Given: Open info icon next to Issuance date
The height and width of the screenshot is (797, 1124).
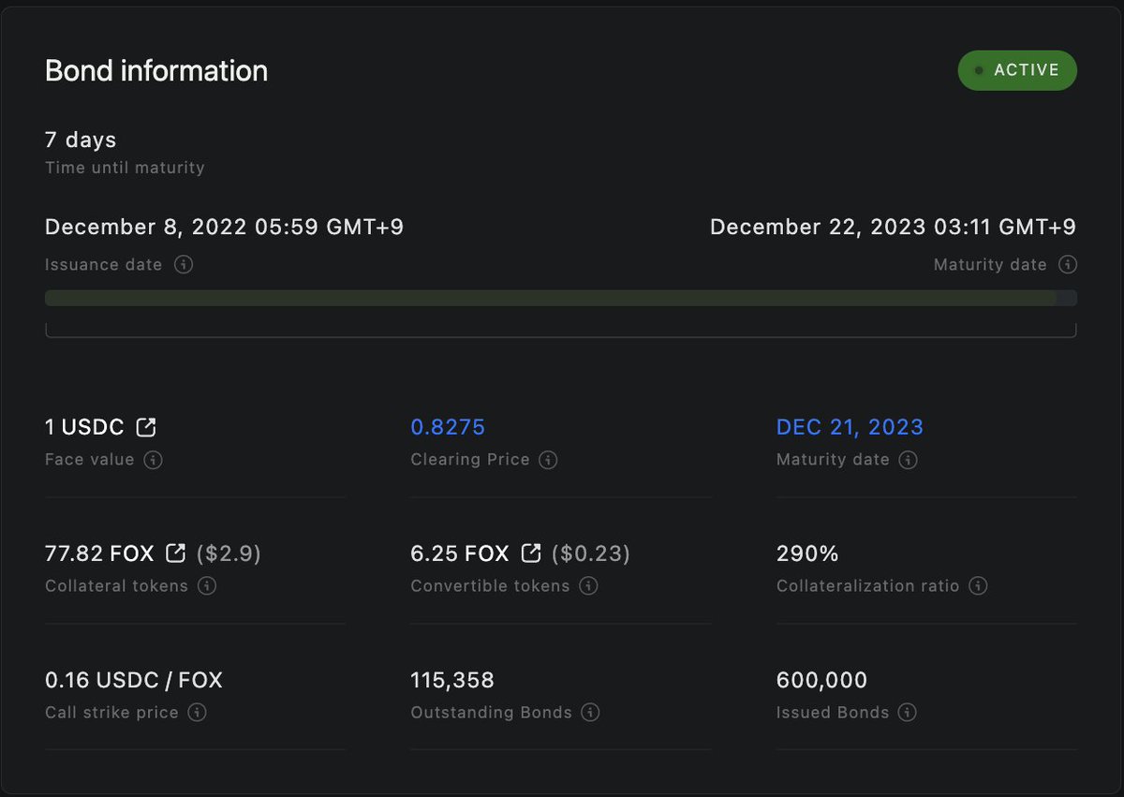Looking at the screenshot, I should (184, 264).
